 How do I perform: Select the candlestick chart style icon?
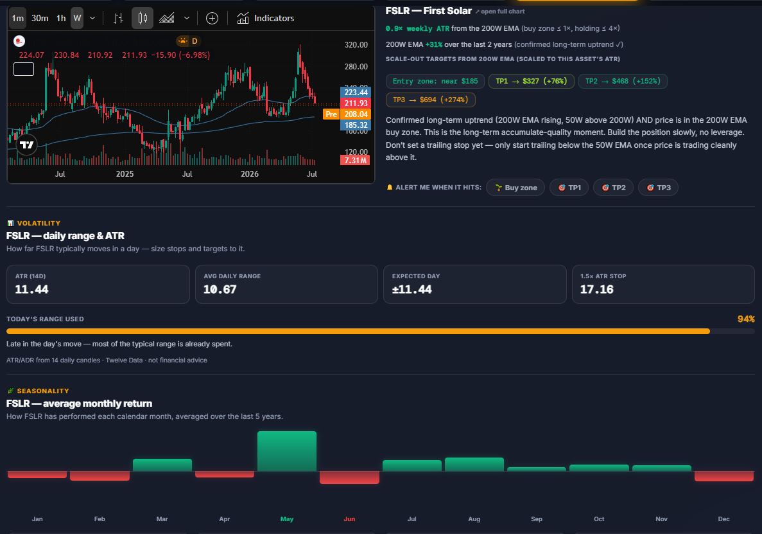[x=143, y=19]
